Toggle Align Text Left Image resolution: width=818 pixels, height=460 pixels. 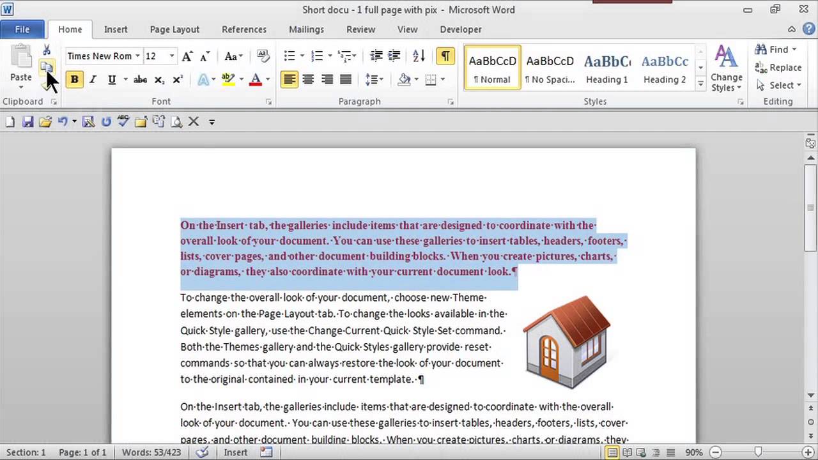coord(289,80)
